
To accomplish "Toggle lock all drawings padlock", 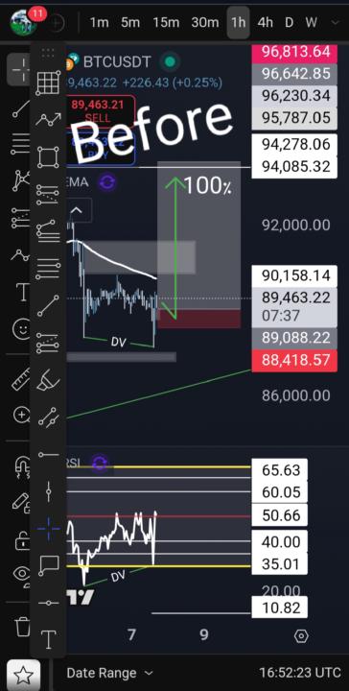I will pos(22,540).
